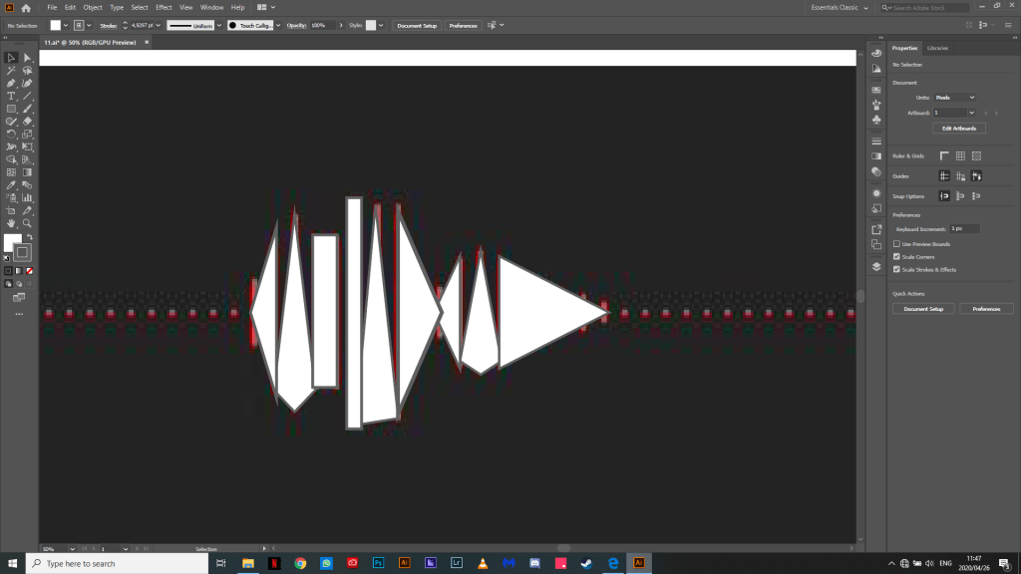This screenshot has width=1021, height=574.
Task: Select the Direct Selection tool
Action: point(28,58)
